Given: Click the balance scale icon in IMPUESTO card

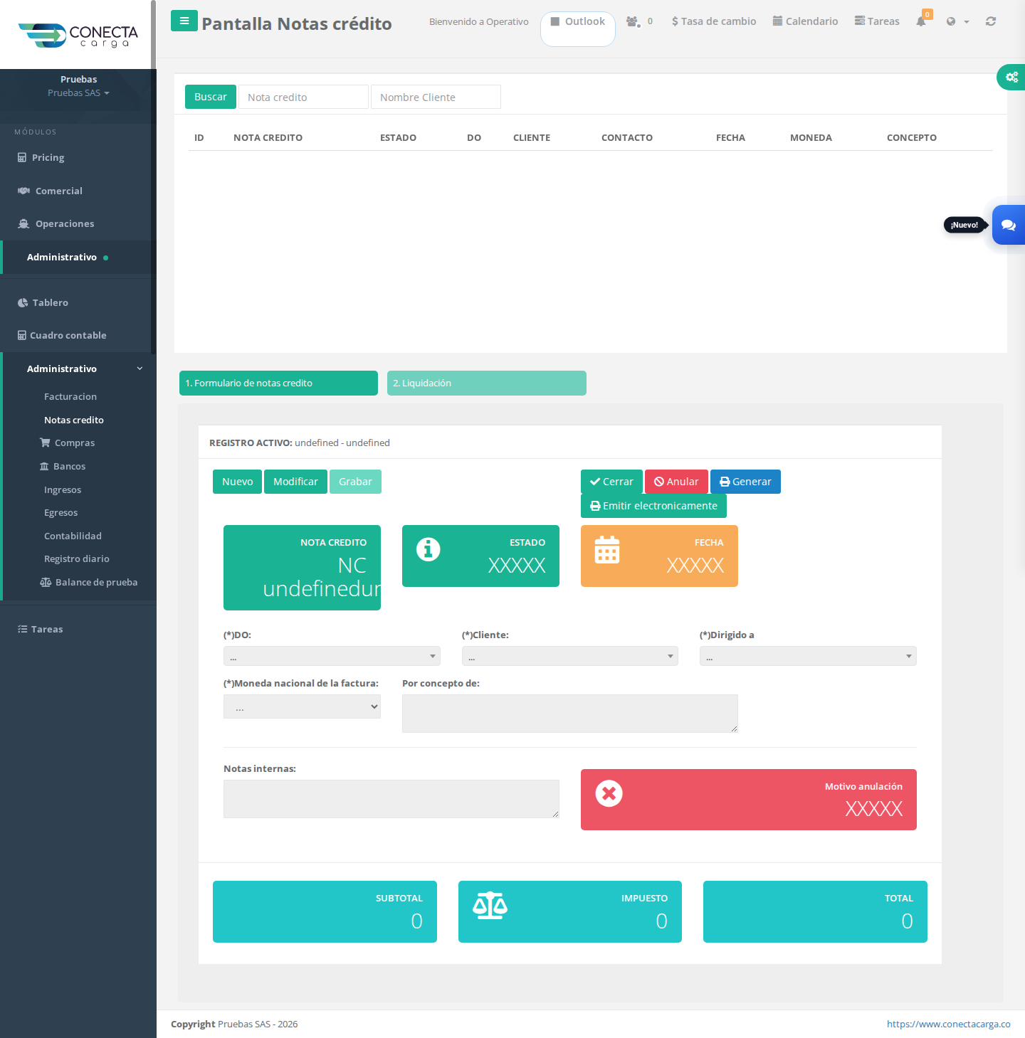Looking at the screenshot, I should click(x=490, y=905).
